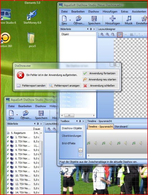Click timeline scroll left arrow

pyautogui.click(x=89, y=156)
